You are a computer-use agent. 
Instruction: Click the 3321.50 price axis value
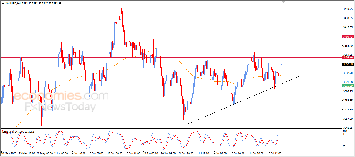349,82
